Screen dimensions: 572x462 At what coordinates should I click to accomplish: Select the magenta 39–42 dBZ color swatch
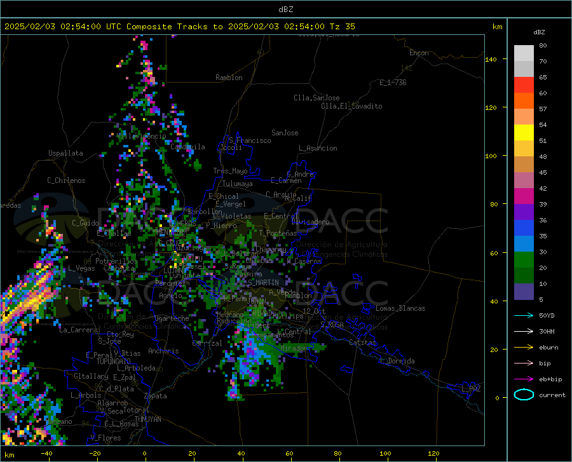click(524, 196)
